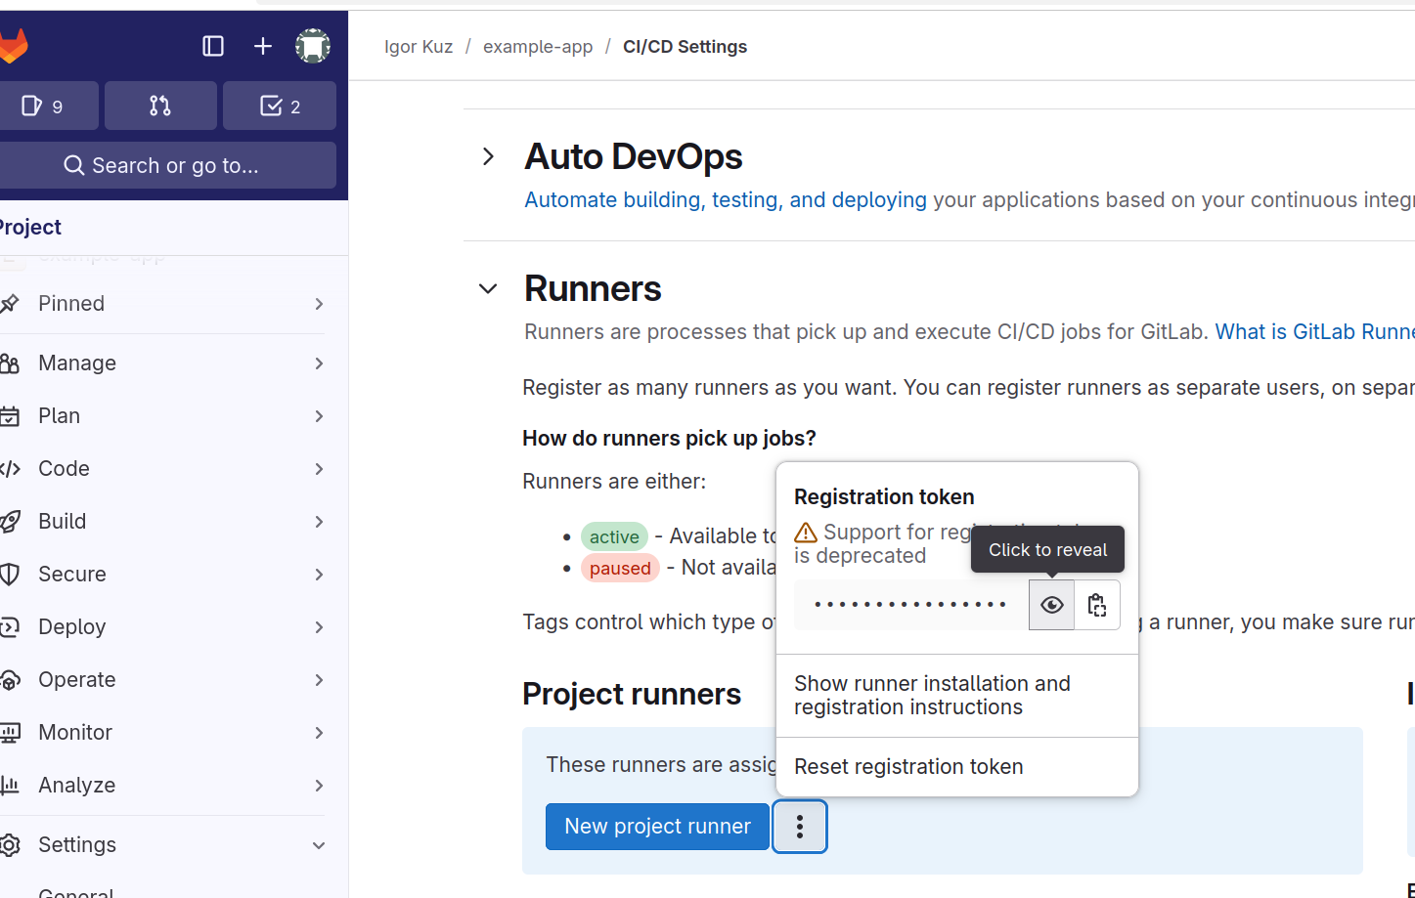Click the New project runner button
This screenshot has width=1415, height=898.
[x=657, y=827]
